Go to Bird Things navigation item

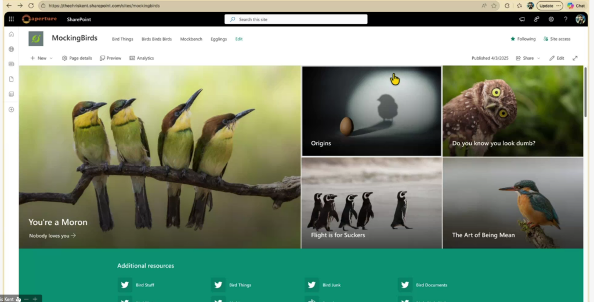pos(122,39)
